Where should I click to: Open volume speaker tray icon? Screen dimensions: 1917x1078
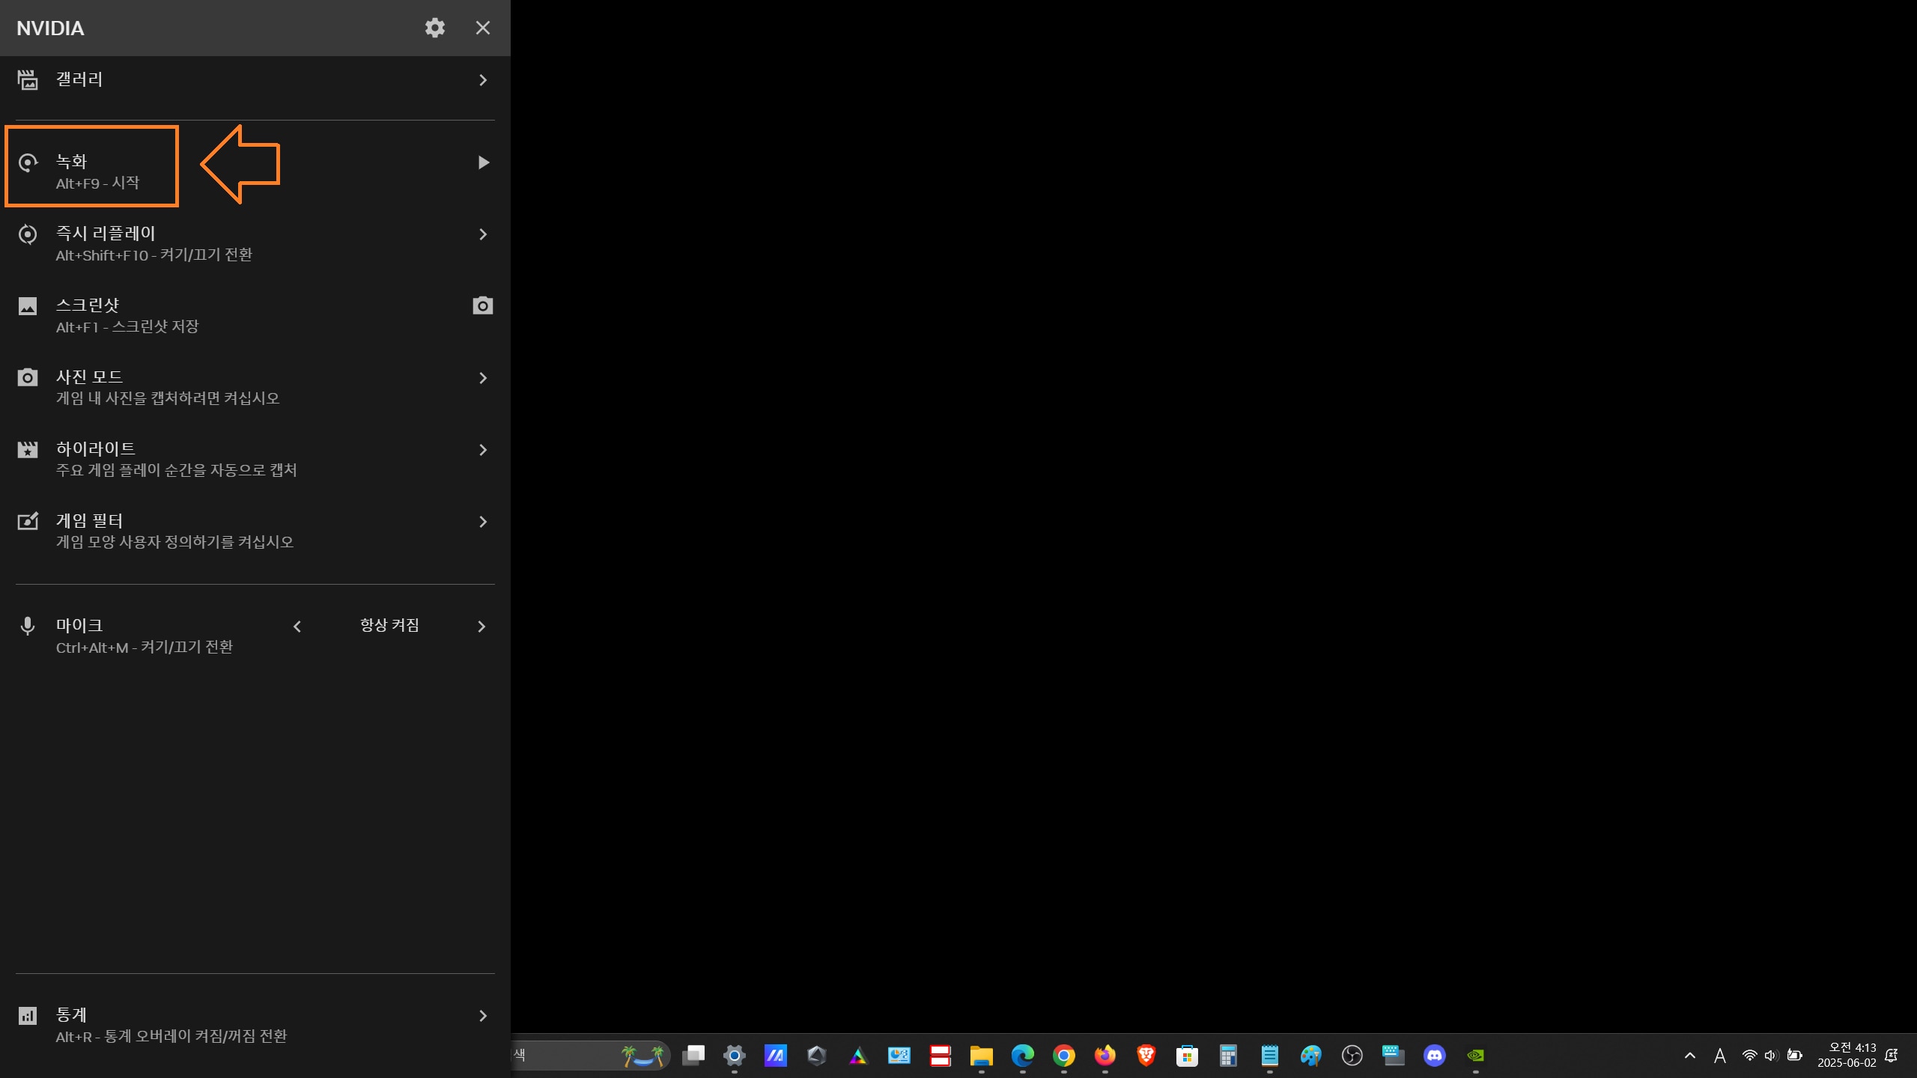[1771, 1056]
